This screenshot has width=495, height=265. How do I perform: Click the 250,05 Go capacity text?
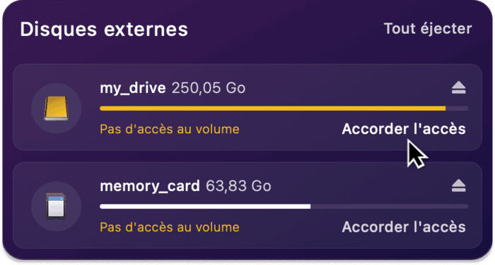tap(209, 88)
